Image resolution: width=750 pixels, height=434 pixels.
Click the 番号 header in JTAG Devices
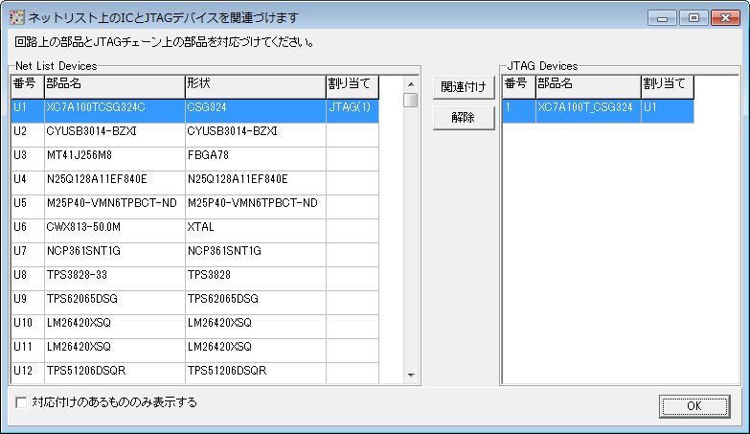click(x=517, y=85)
